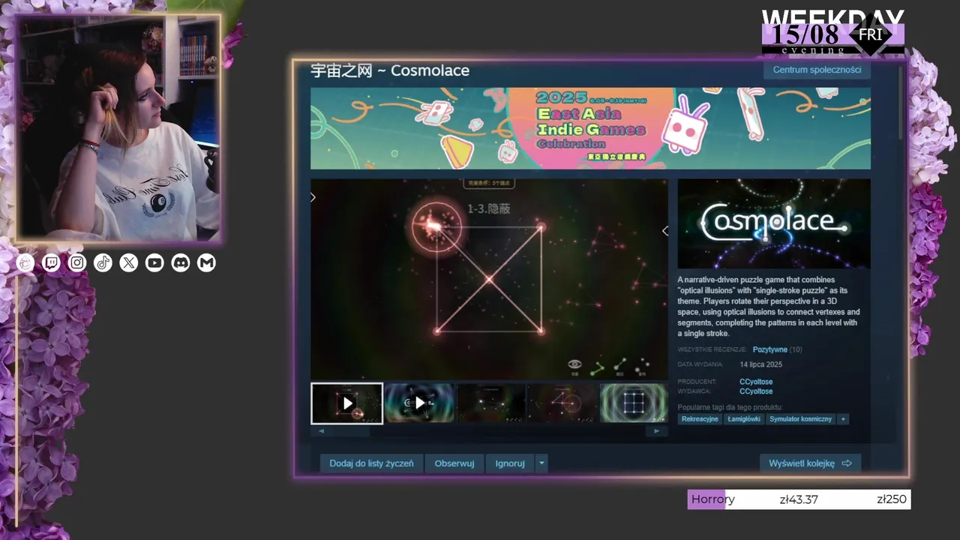
Task: Click the plus button to add tags
Action: coord(844,419)
